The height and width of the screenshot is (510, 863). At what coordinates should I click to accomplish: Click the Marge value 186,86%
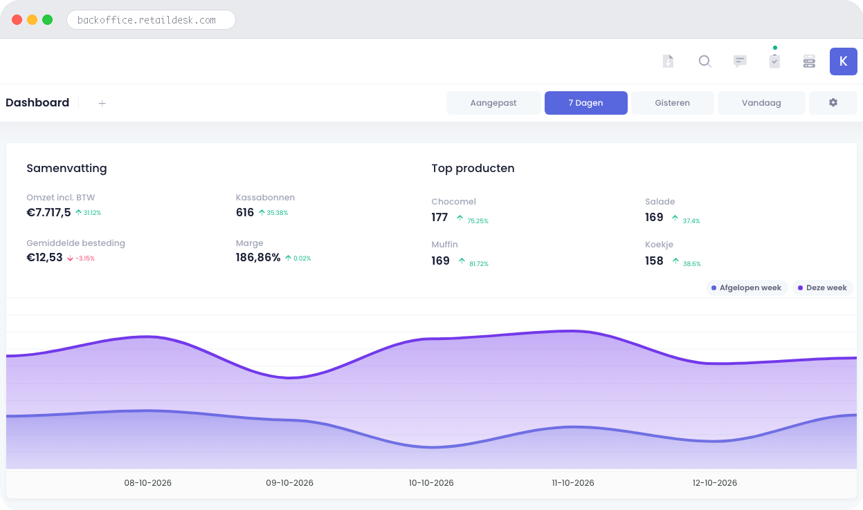pyautogui.click(x=258, y=258)
